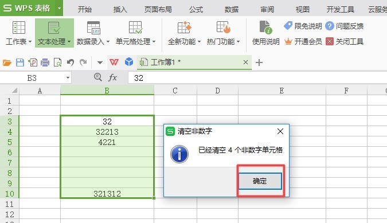Expand the 单元格处理 dropdown arrow
The image size is (387, 223).
[154, 42]
